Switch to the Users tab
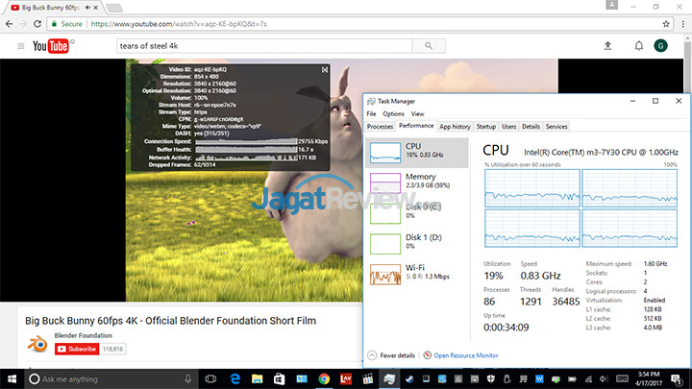Image resolution: width=692 pixels, height=389 pixels. click(508, 127)
